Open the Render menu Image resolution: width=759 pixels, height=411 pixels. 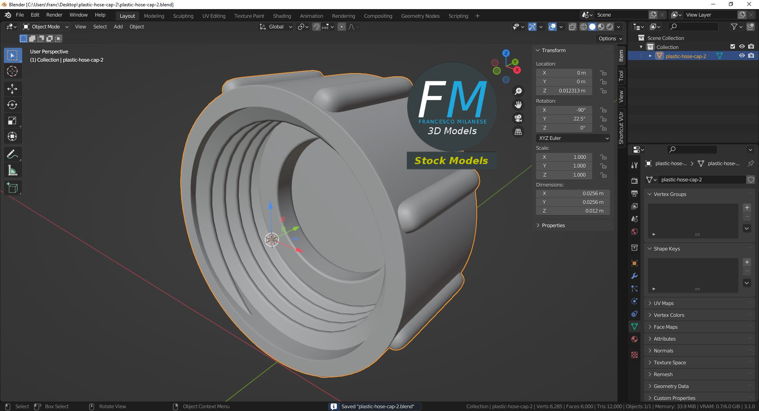55,15
